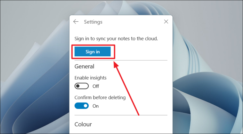243x134 pixels.
Task: Click the blue Sign in button
Action: tap(93, 52)
